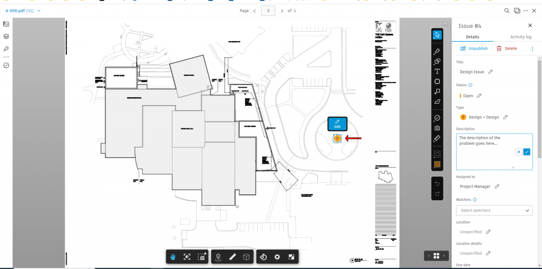Click inside the Description text box
Image resolution: width=542 pixels, height=269 pixels.
494,152
